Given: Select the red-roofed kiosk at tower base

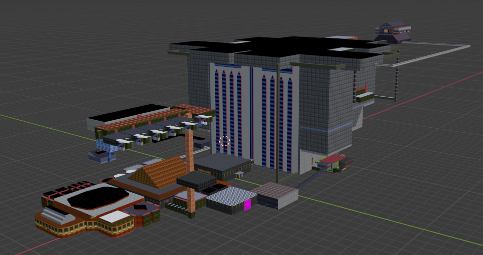Looking at the screenshot, I should click(x=334, y=163).
